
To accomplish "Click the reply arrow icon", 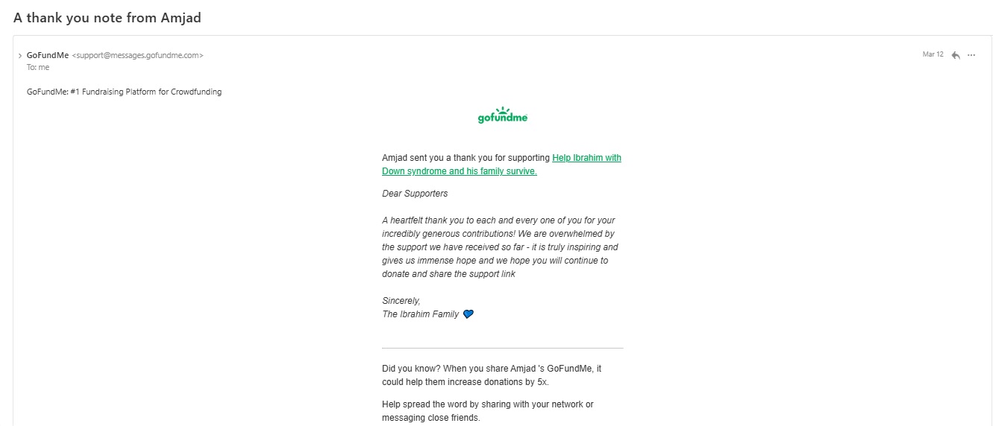I will 955,55.
